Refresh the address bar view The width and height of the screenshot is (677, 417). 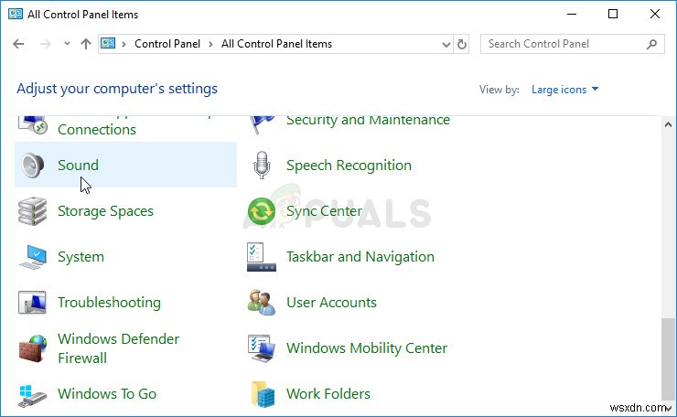[462, 44]
